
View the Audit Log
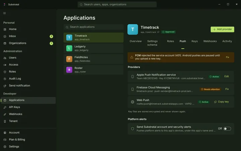coord(28,79)
